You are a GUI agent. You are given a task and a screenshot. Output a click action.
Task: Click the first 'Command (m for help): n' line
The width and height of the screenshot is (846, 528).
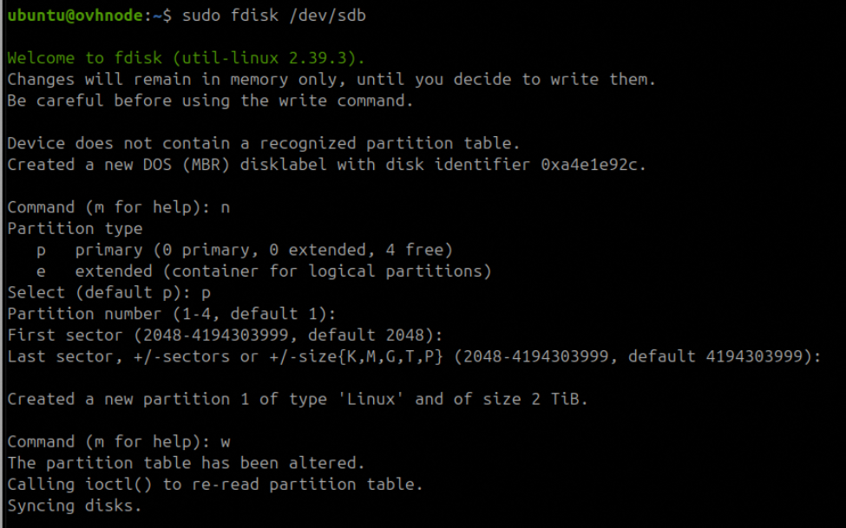click(119, 207)
